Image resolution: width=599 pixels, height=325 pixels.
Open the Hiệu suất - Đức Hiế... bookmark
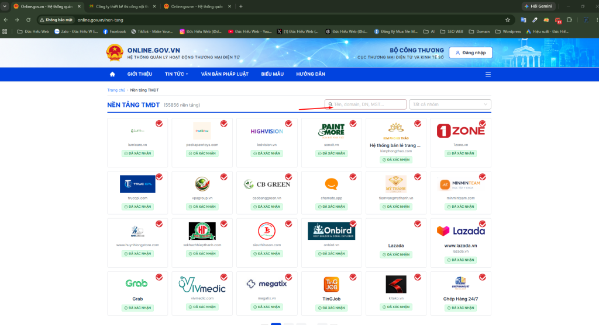point(547,32)
